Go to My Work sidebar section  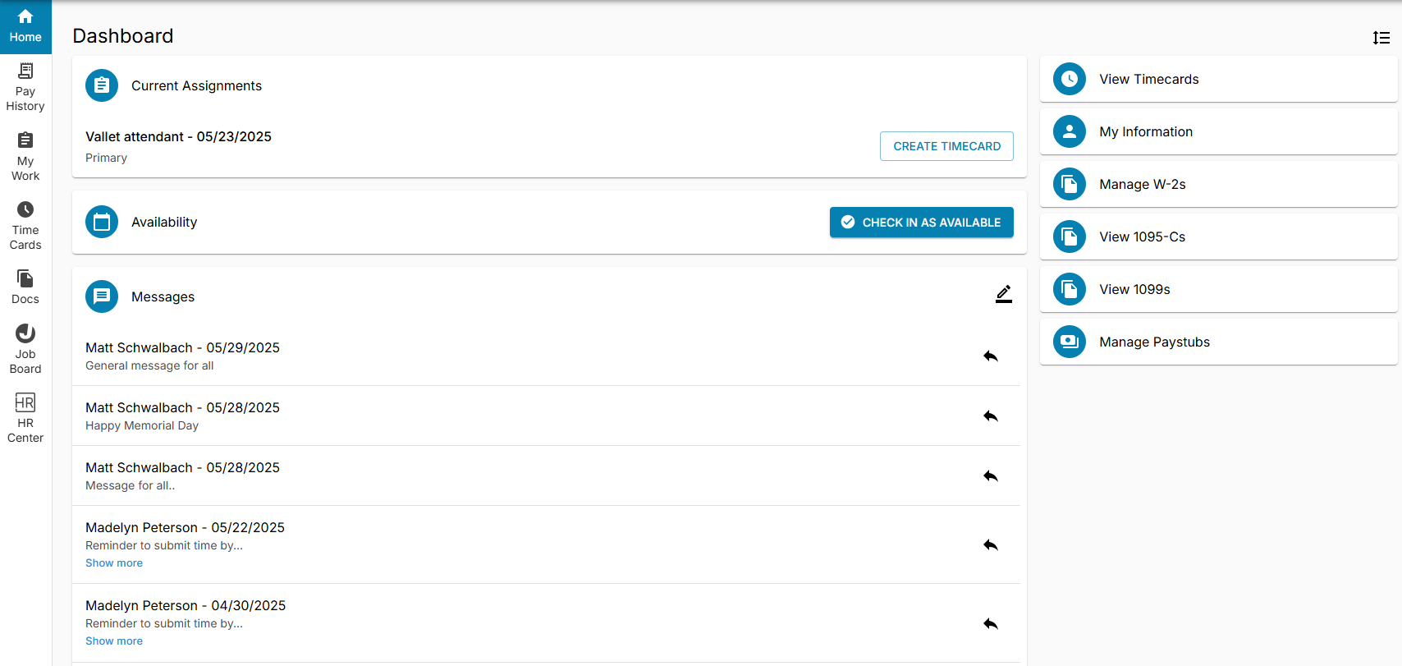tap(25, 157)
